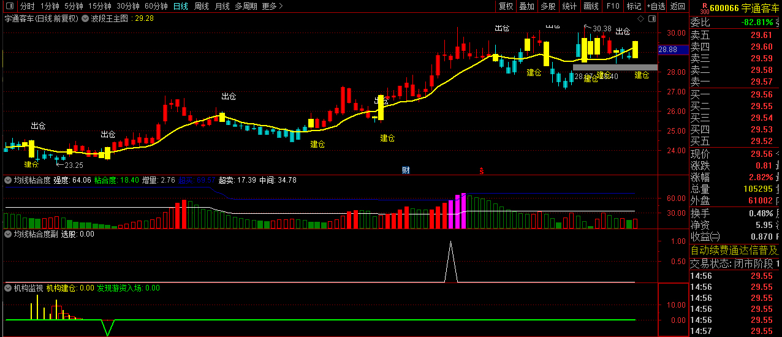
Task: Click the red 's' marker on timeline
Action: pyautogui.click(x=482, y=170)
